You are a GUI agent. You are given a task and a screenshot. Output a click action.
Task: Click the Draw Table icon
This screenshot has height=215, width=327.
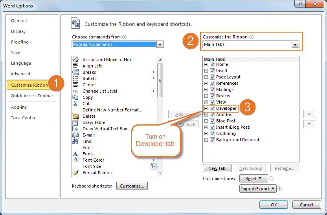75,122
